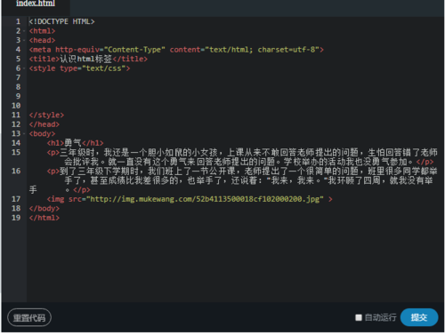This screenshot has height=335, width=445.
Task: Click the style type="text/css" tag
Action: point(79,68)
